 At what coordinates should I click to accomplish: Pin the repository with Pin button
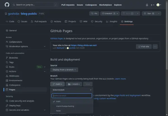click(x=94, y=13)
